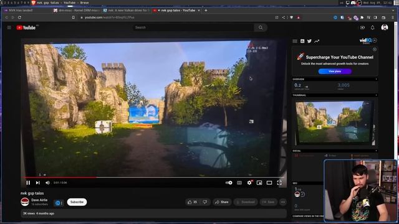Pause the video with the pause button
The height and width of the screenshot is (224, 399).
(x=28, y=182)
